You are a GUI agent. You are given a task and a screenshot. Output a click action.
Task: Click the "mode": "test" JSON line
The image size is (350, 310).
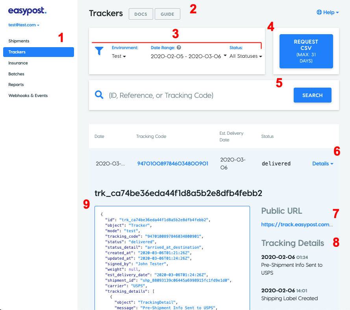point(122,231)
